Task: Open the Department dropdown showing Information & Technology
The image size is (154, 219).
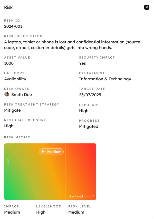Action: click(105, 79)
